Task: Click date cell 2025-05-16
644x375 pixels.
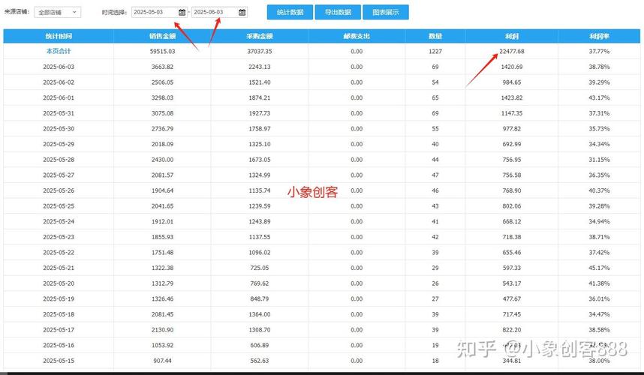Action: tap(59, 345)
